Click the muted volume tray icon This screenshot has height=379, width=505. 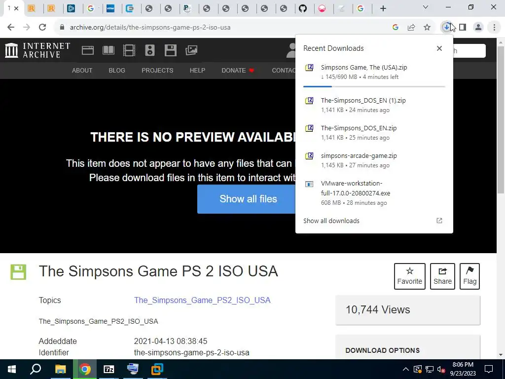[441, 369]
